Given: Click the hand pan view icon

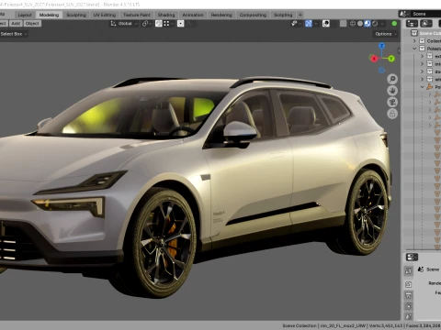Looking at the screenshot, I should point(392,91).
